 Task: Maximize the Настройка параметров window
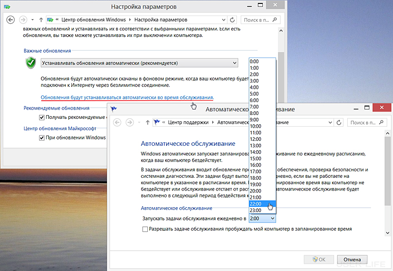pos(260,5)
